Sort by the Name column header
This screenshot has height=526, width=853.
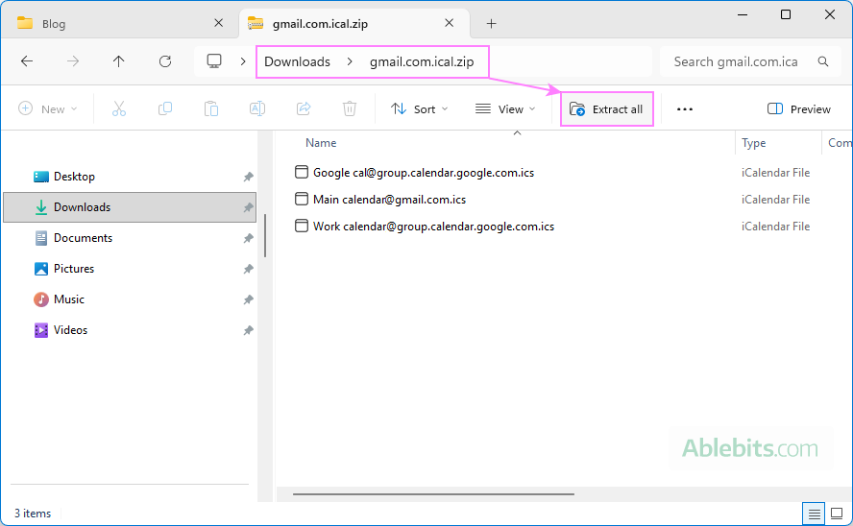point(321,143)
